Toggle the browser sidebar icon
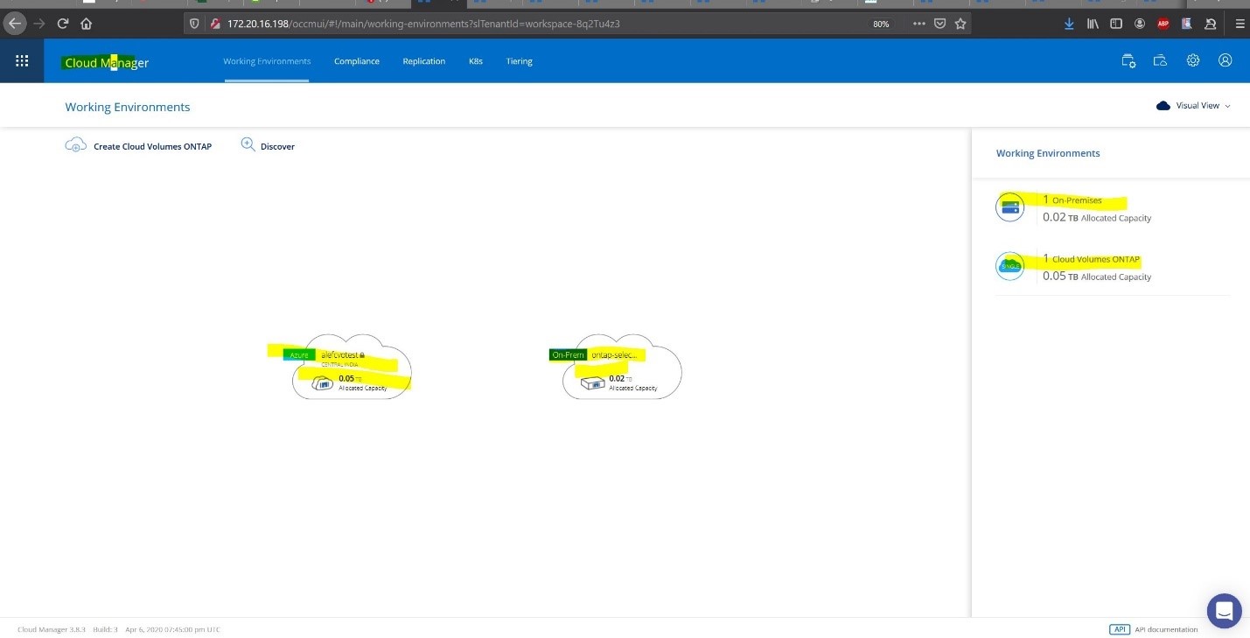The image size is (1250, 638). click(x=1116, y=24)
